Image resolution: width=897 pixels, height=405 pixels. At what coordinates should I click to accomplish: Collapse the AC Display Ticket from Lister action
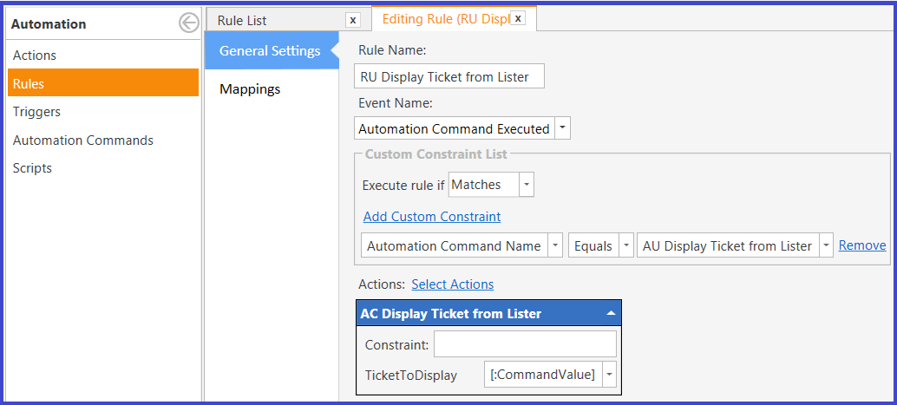(611, 313)
